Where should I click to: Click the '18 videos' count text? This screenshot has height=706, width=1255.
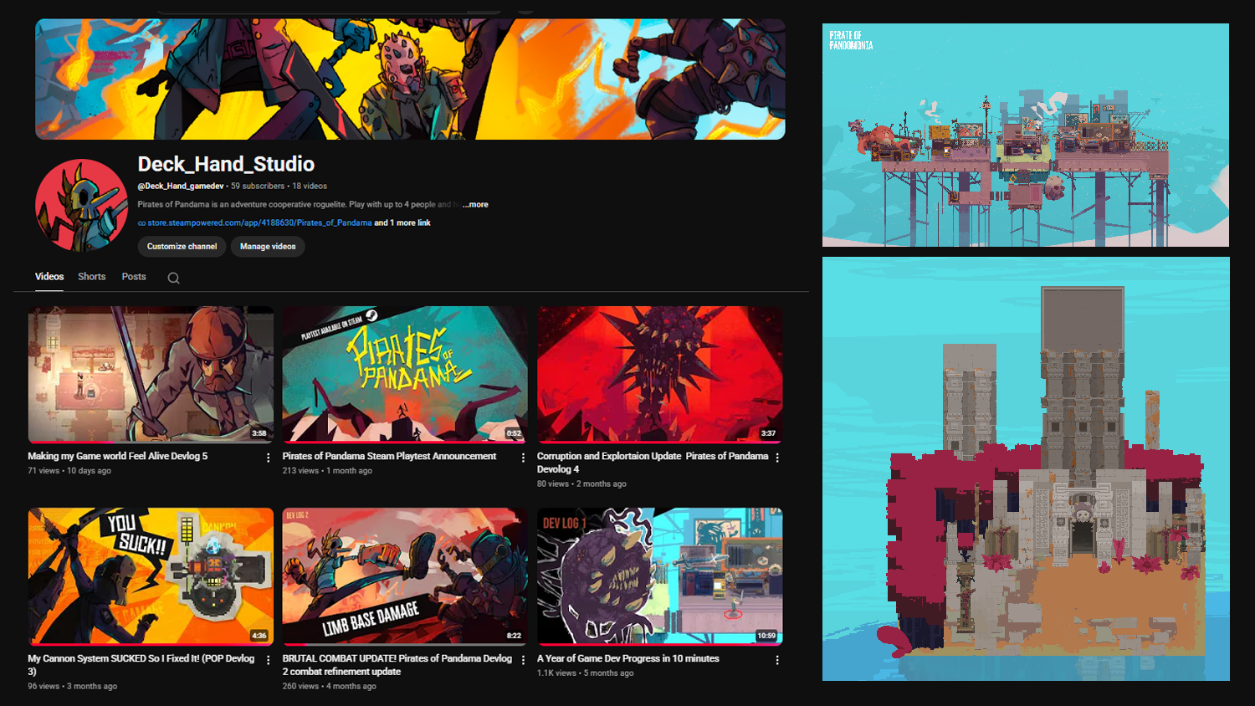point(310,187)
